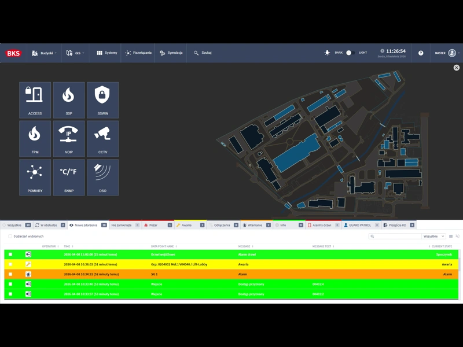Select the SSWIN shield tile

(x=102, y=100)
